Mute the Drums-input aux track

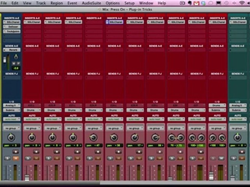pos(221,158)
